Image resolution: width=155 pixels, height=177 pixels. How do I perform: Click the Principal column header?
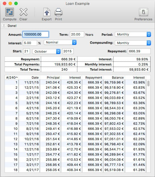tap(51, 77)
